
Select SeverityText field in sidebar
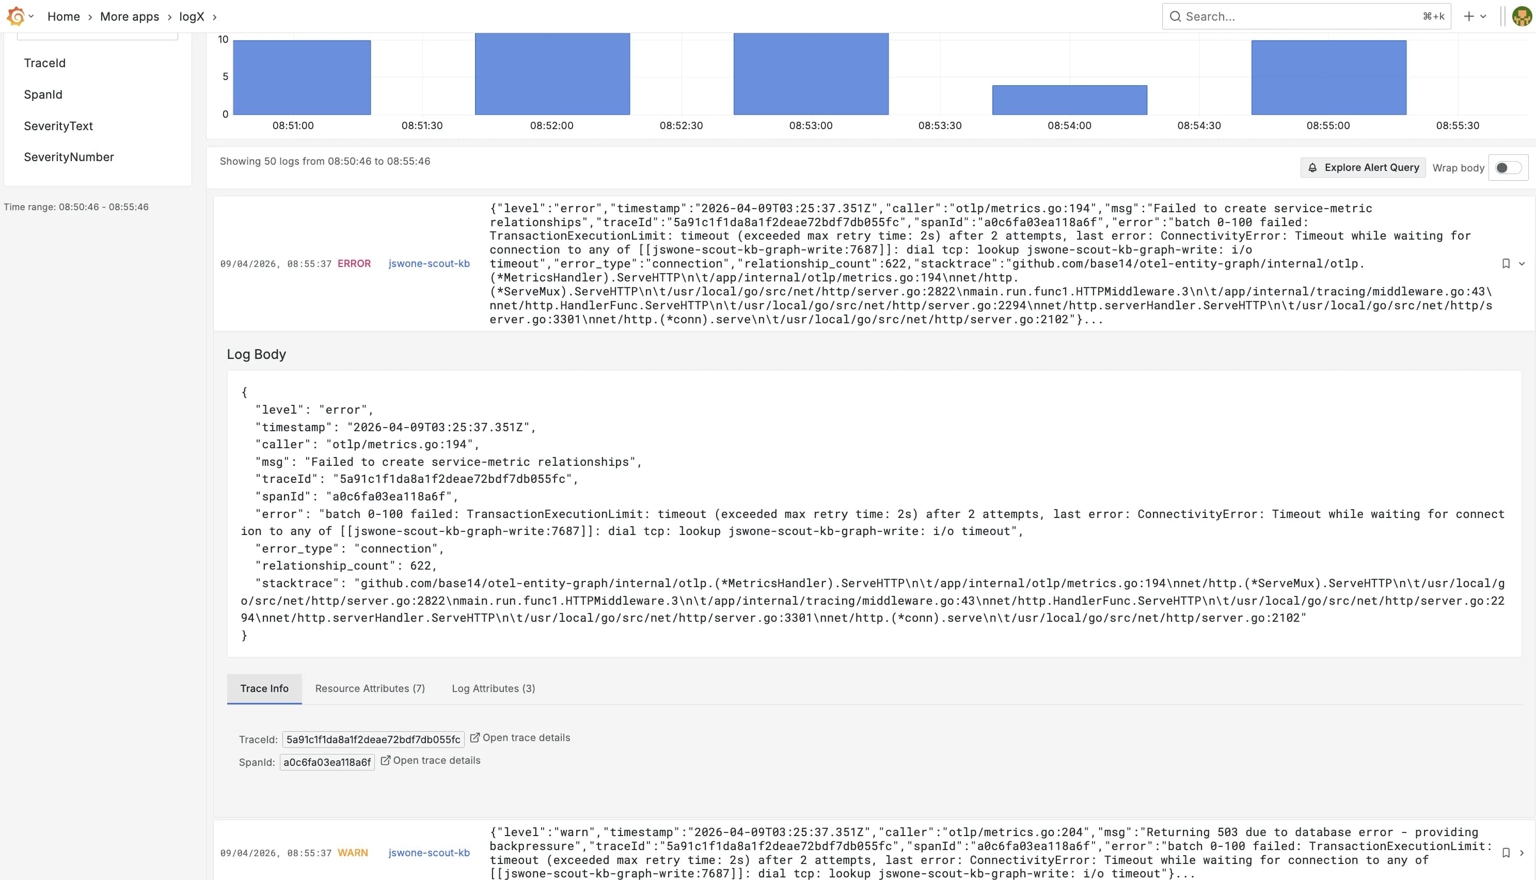click(58, 125)
